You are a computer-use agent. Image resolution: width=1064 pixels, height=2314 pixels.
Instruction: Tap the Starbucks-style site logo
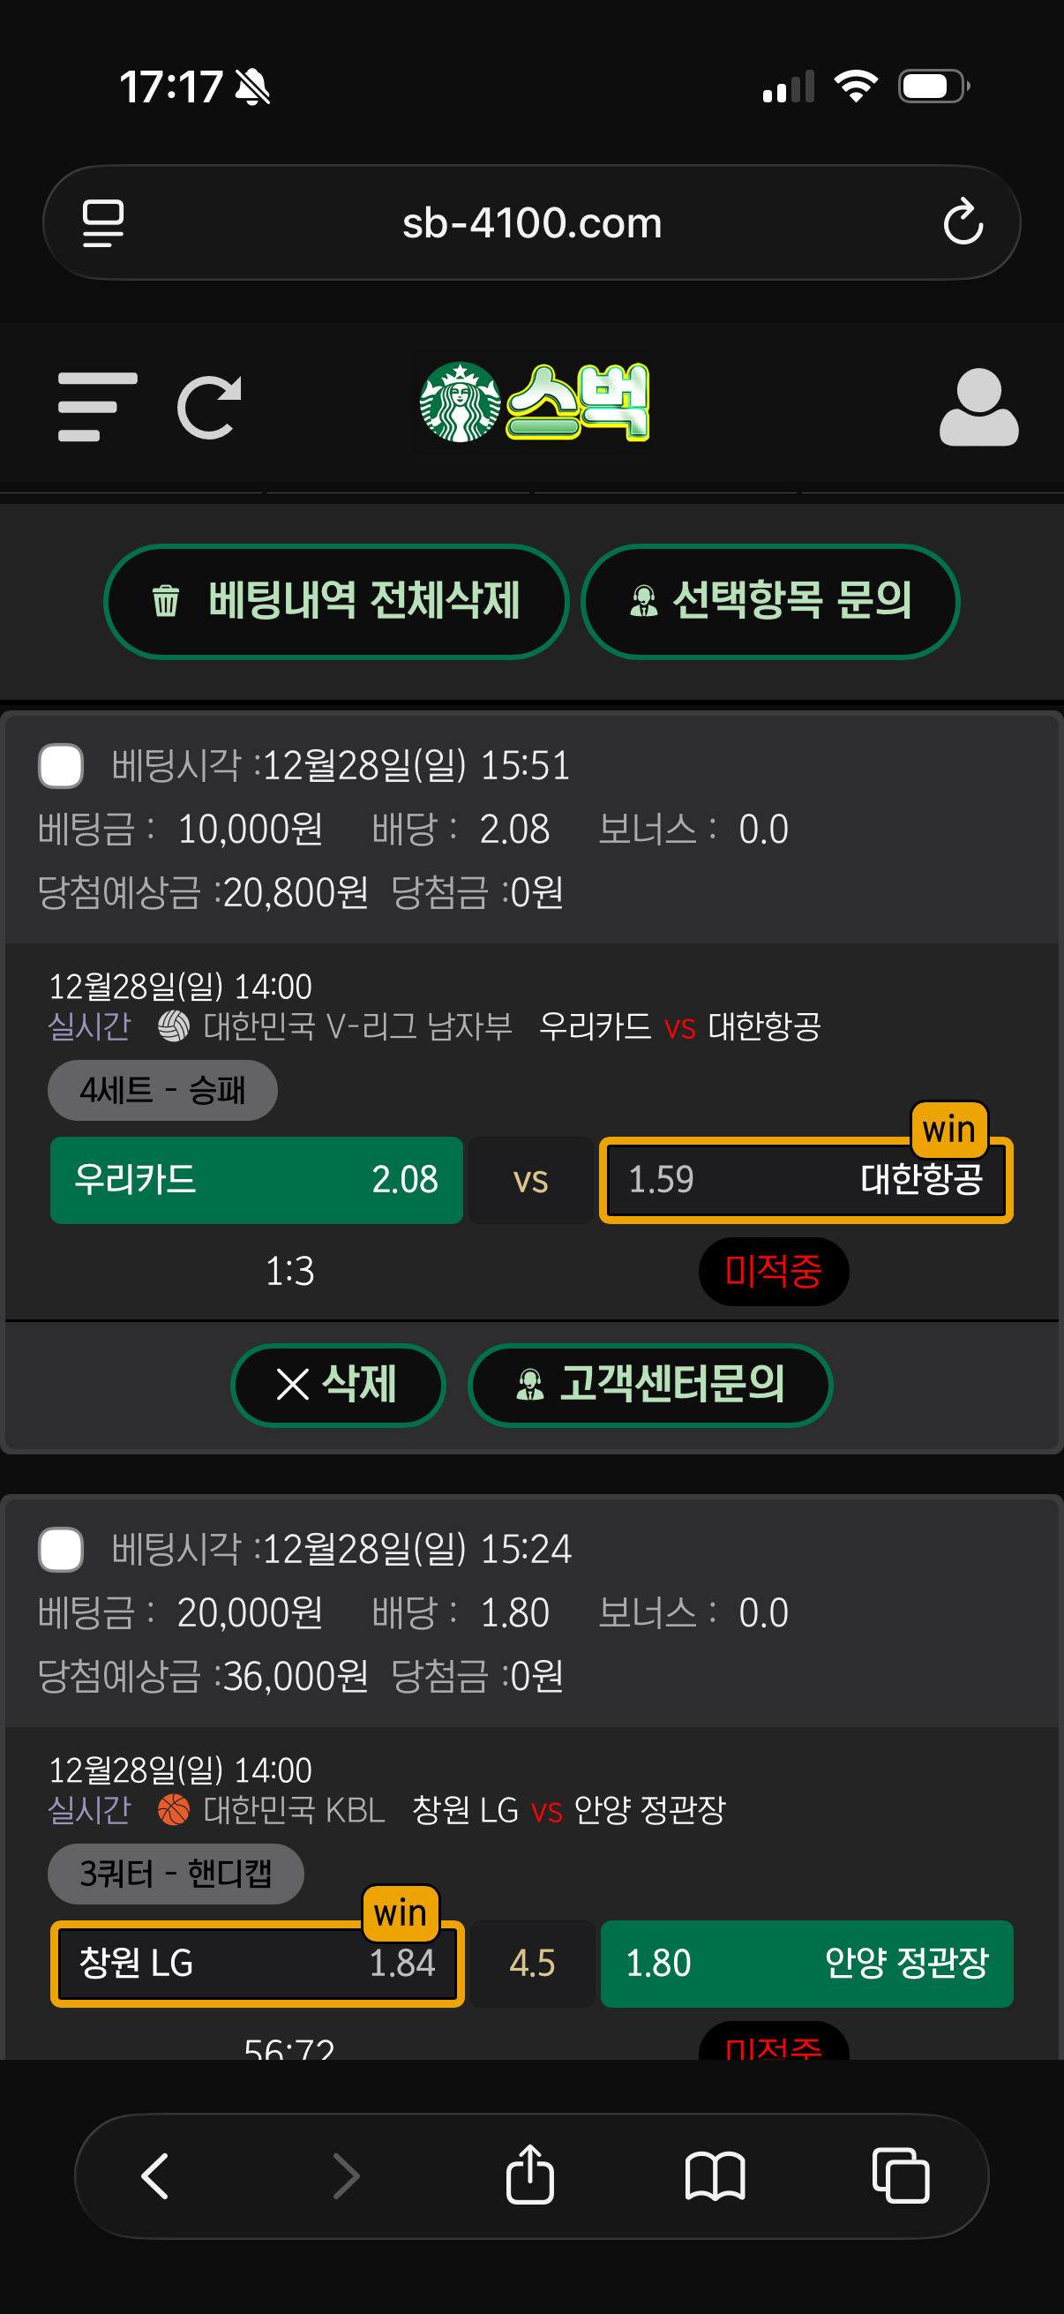[x=534, y=403]
